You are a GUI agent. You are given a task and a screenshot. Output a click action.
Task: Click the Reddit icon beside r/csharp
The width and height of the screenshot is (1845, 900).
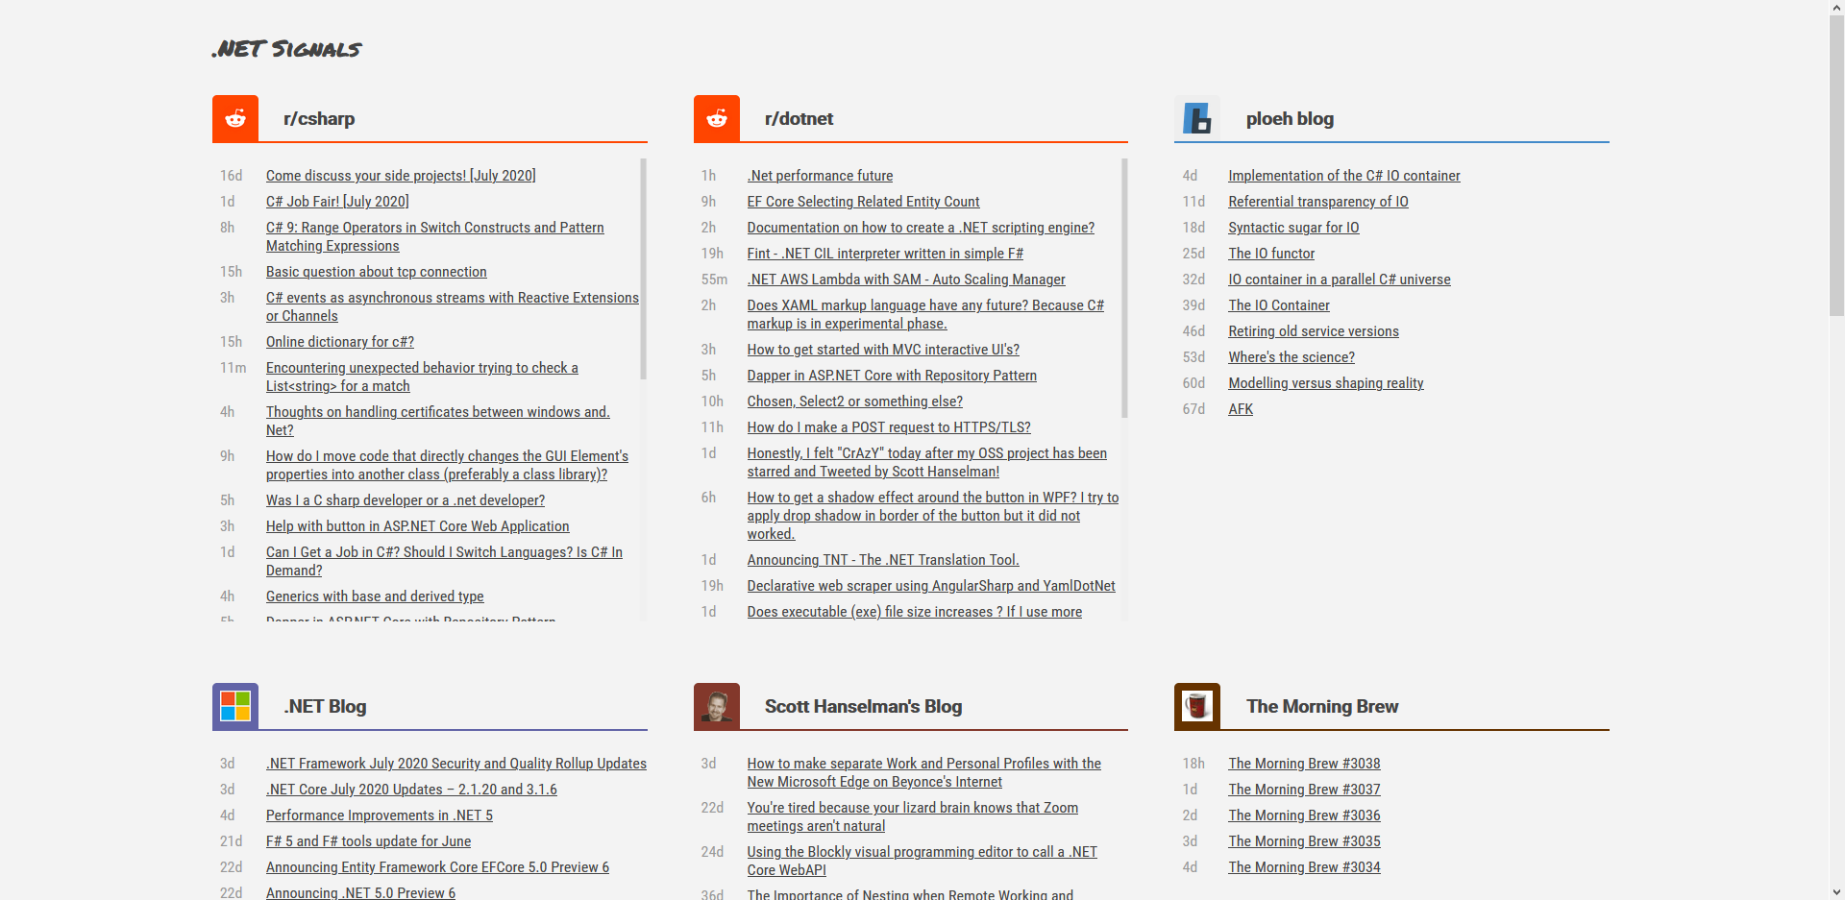(x=235, y=119)
